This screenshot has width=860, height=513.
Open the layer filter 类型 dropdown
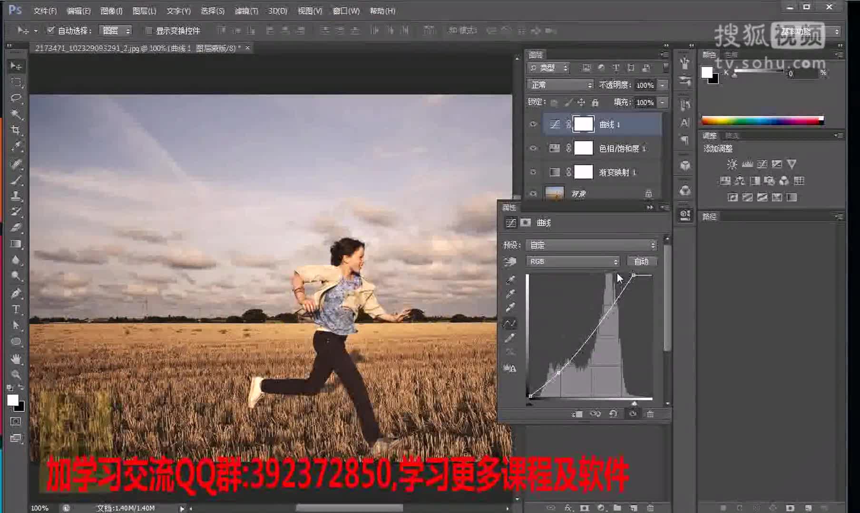(x=548, y=68)
